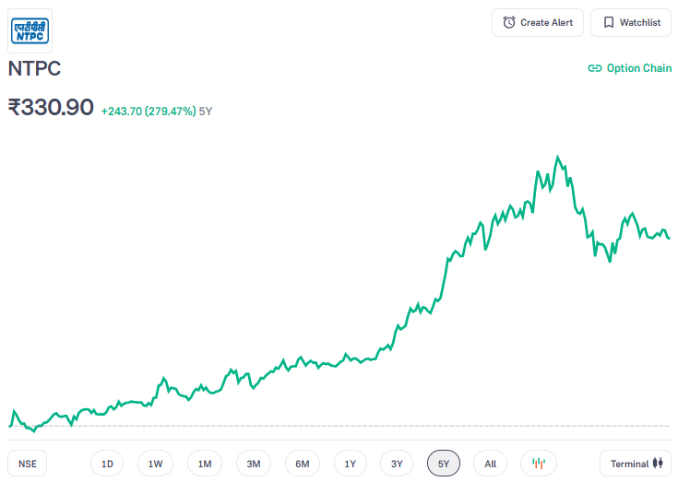The width and height of the screenshot is (690, 494).
Task: Select the 1D time range
Action: coord(107,464)
